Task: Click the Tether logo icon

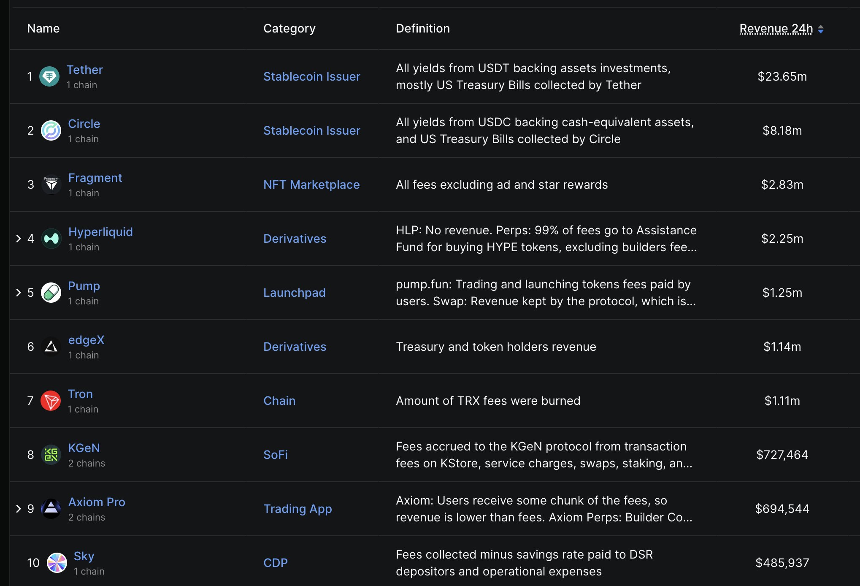Action: [49, 76]
